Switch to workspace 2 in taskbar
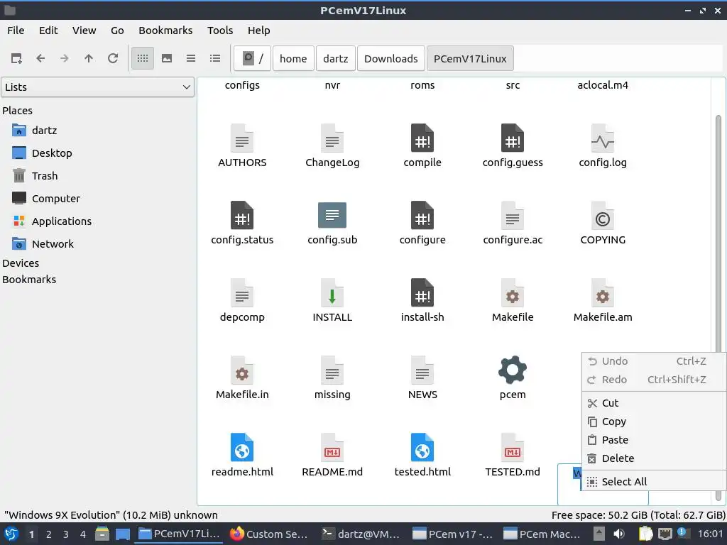This screenshot has height=545, width=727. click(x=49, y=534)
